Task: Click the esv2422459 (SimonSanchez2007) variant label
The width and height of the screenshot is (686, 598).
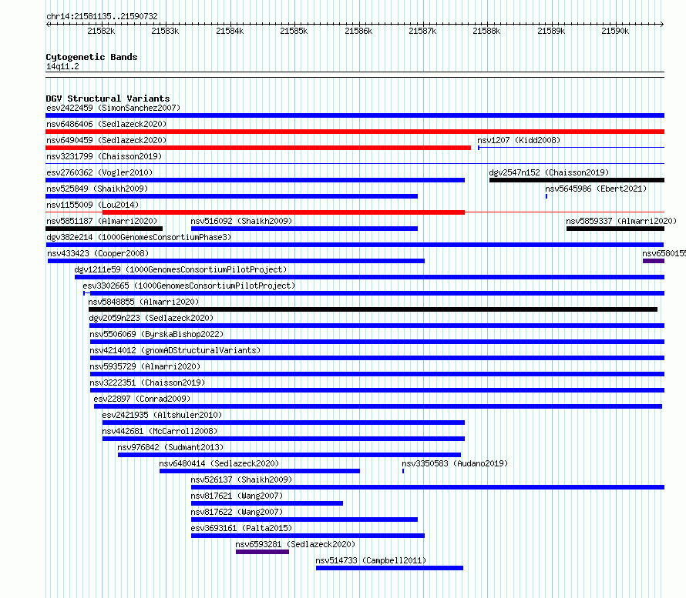Action: 113,108
